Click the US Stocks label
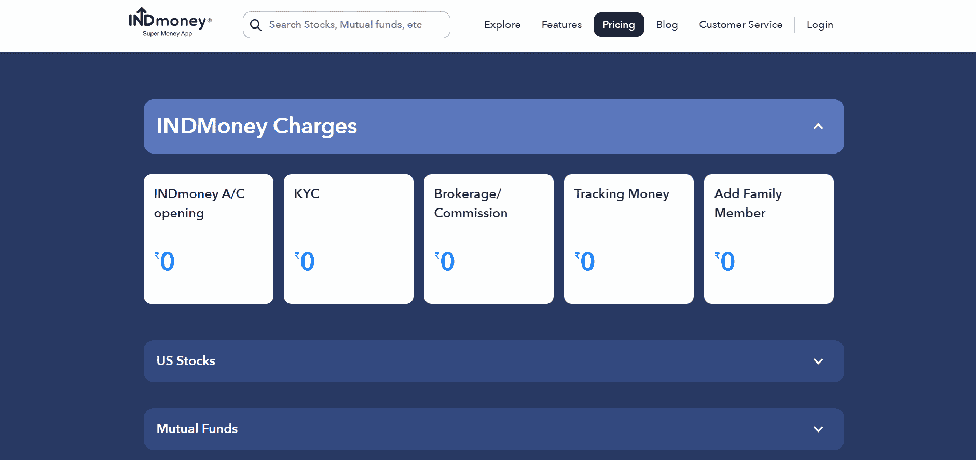The height and width of the screenshot is (460, 976). click(186, 361)
